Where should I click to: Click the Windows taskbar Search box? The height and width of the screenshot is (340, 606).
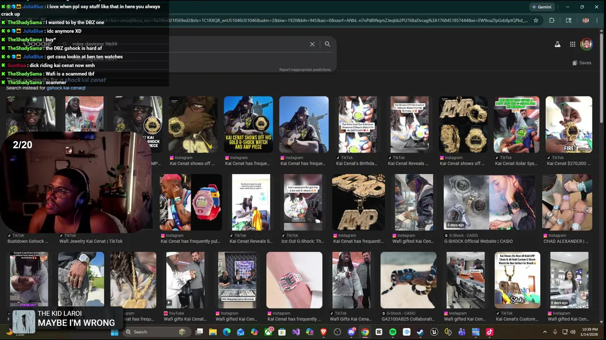[156, 332]
